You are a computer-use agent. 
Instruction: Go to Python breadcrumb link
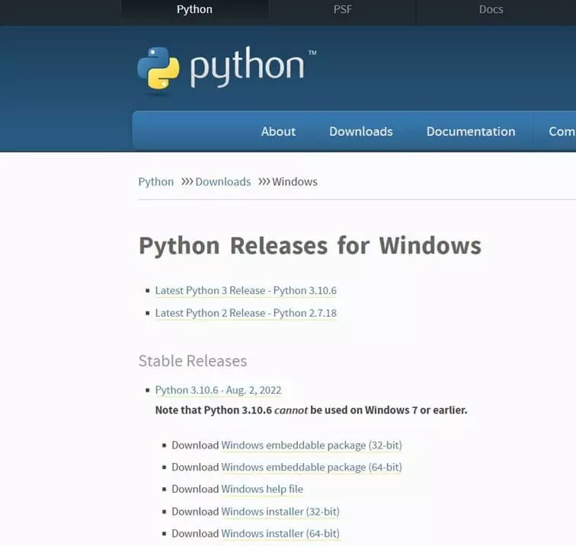coord(155,182)
